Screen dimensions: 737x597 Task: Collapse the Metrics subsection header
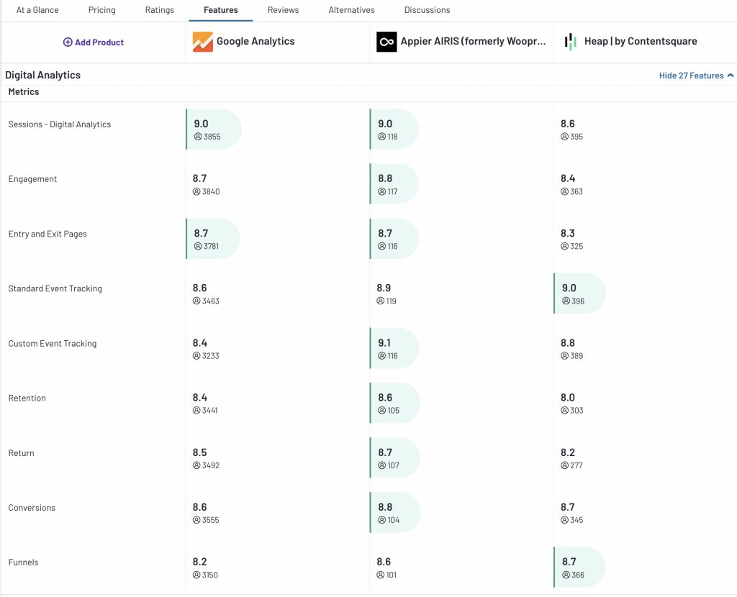pyautogui.click(x=22, y=91)
